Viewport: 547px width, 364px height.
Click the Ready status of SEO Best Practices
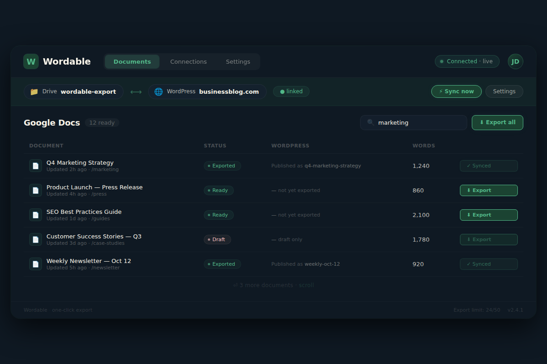pos(219,215)
